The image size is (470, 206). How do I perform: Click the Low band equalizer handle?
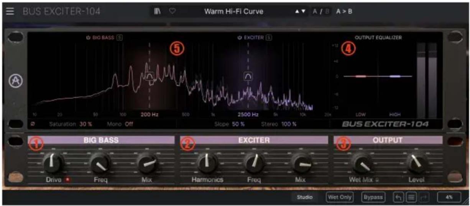pyautogui.click(x=361, y=76)
